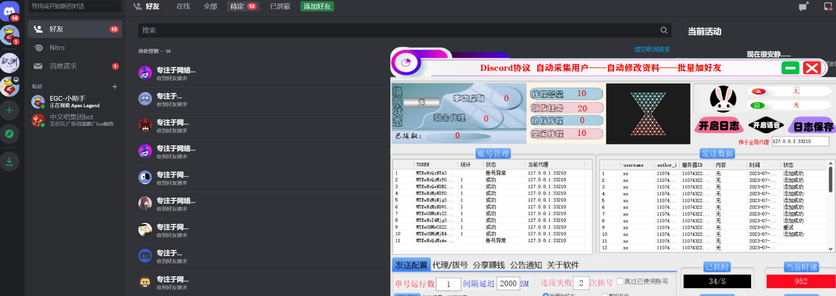Image resolution: width=836 pixels, height=296 pixels.
Task: Click the EGC-小助手 avatar
Action: (x=38, y=102)
